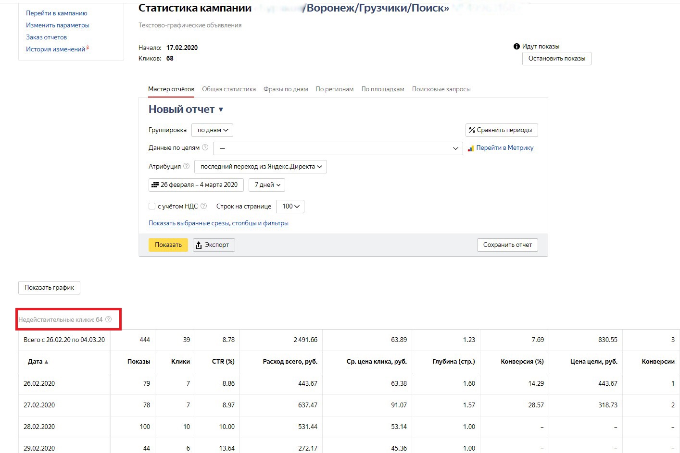680x453 pixels.
Task: Click the Конверсии column header
Action: (658, 362)
